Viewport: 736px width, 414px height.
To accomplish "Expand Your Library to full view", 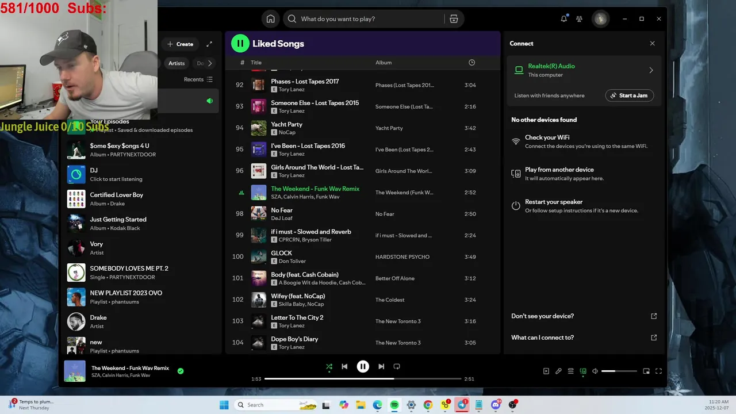I will click(x=209, y=44).
